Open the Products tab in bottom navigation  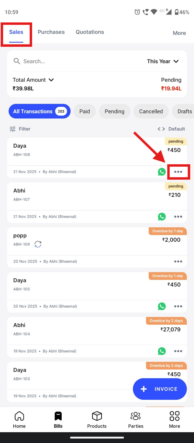click(97, 420)
